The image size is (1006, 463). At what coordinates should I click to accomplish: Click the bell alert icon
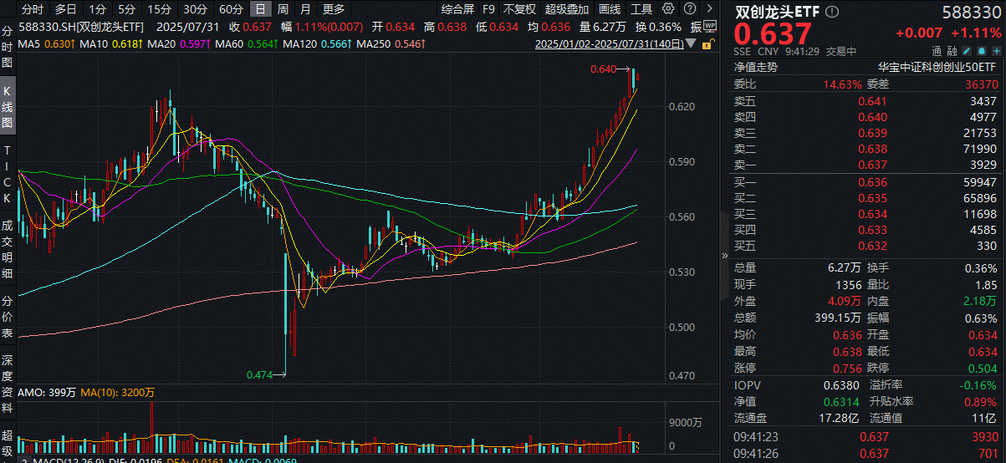click(x=981, y=51)
